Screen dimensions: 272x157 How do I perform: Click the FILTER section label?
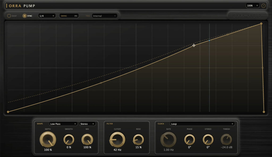[110, 124]
